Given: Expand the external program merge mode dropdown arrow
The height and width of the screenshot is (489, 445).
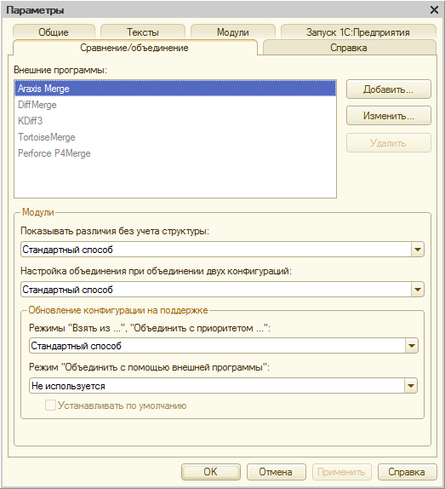Looking at the screenshot, I should point(411,386).
